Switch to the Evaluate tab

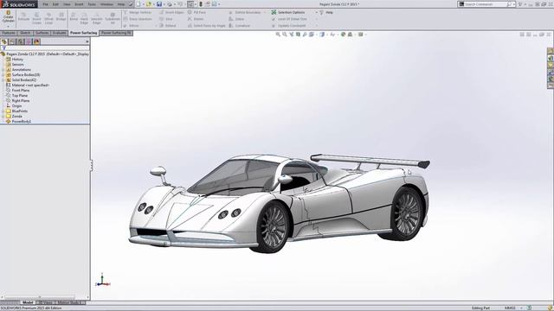pos(60,33)
